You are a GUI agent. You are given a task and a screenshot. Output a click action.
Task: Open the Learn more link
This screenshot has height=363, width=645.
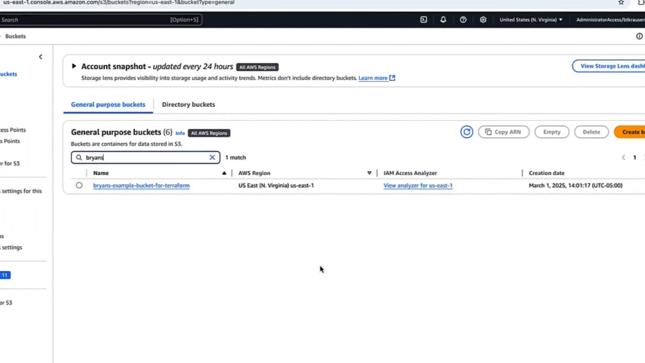click(x=377, y=78)
